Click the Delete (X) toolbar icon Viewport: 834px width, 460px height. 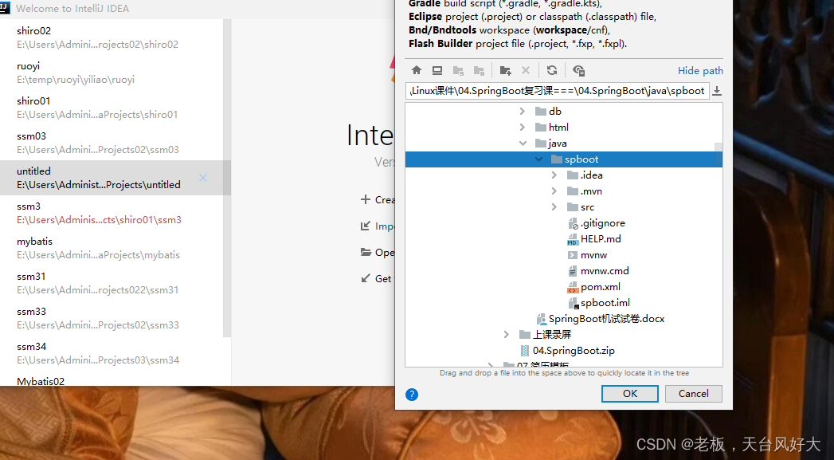(526, 70)
